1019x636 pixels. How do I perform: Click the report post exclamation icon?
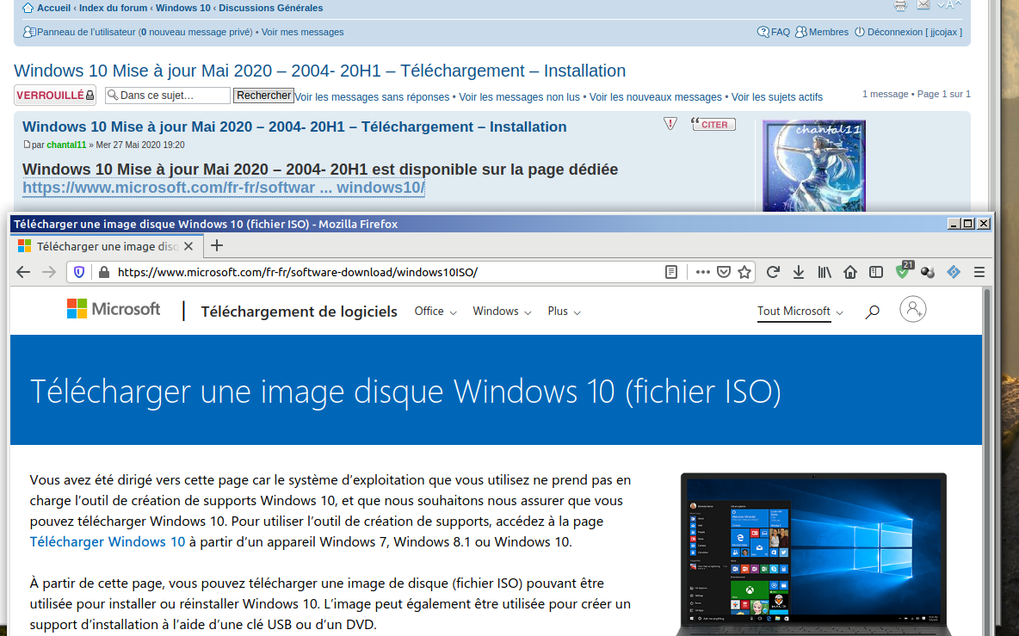pyautogui.click(x=670, y=123)
